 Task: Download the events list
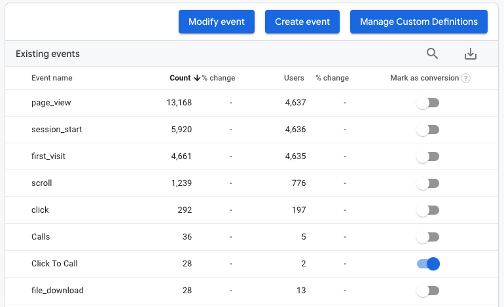(470, 54)
